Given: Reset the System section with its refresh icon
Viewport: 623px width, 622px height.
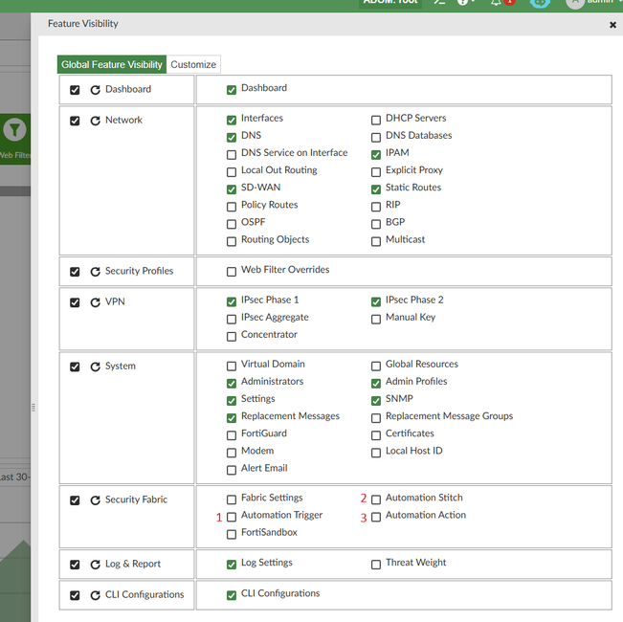Looking at the screenshot, I should (95, 367).
